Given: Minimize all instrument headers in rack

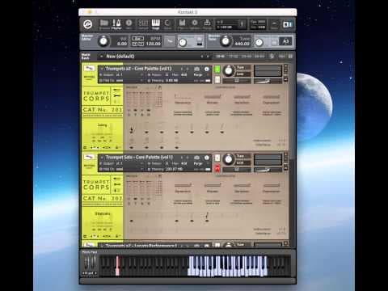Looking at the screenshot, I should pos(290,57).
